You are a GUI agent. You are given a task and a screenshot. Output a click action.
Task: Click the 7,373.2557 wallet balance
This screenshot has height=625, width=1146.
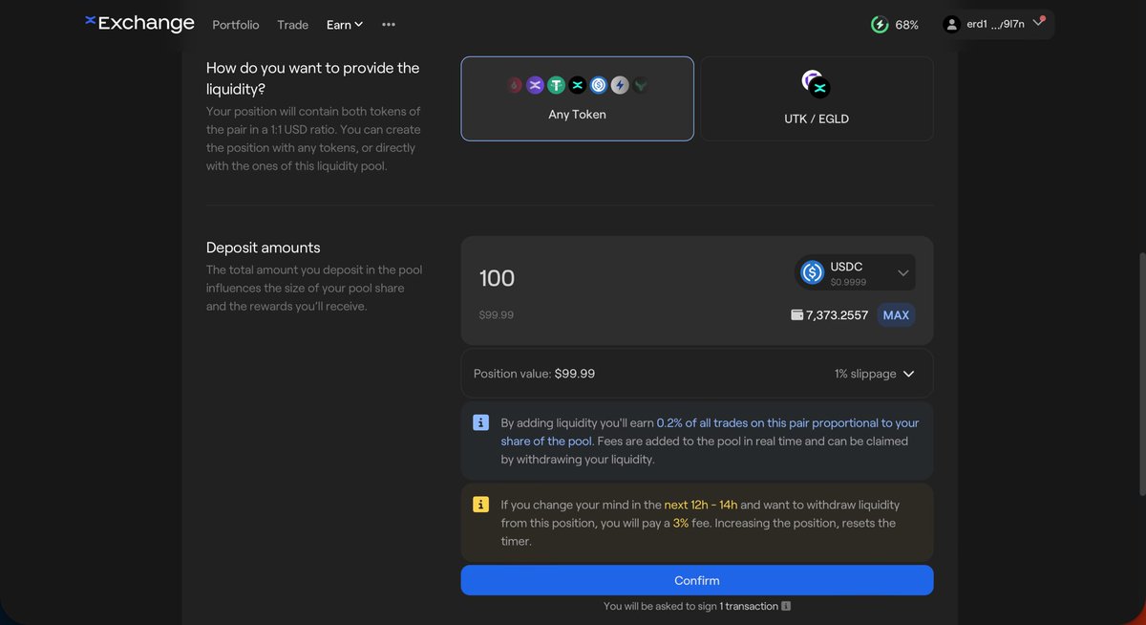pyautogui.click(x=838, y=315)
